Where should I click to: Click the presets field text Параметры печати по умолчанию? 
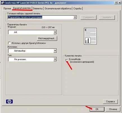click(25, 17)
